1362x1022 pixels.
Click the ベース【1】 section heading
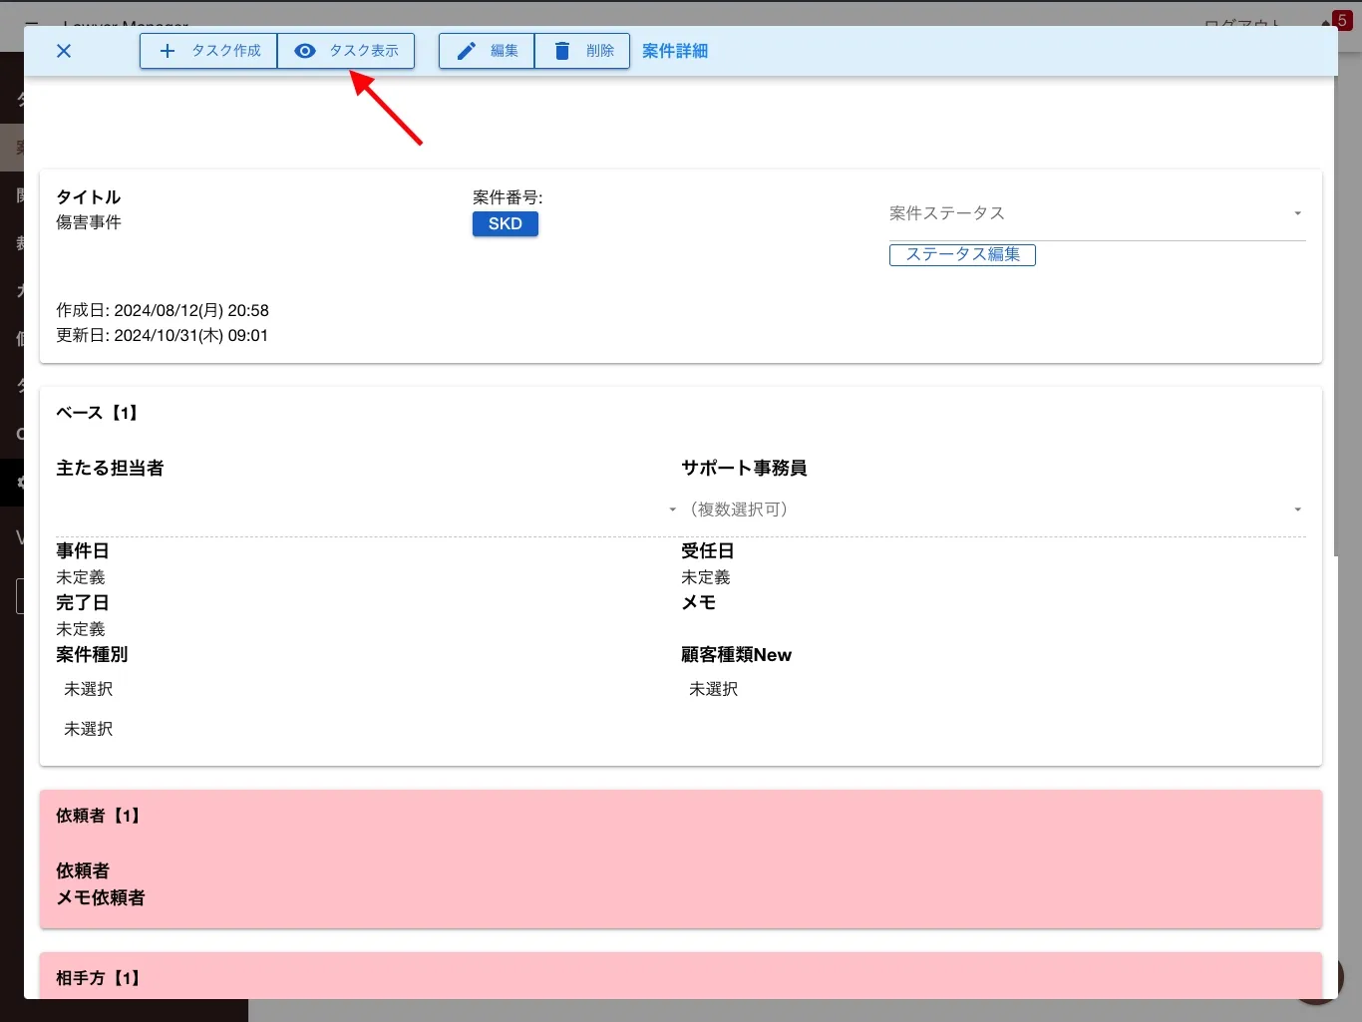pos(98,413)
